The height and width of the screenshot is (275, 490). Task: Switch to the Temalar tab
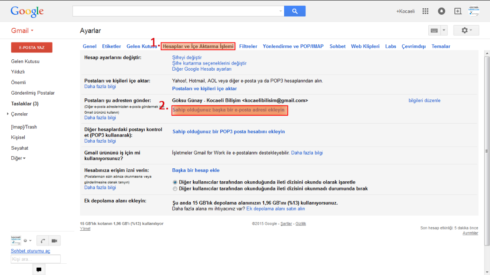pyautogui.click(x=440, y=46)
